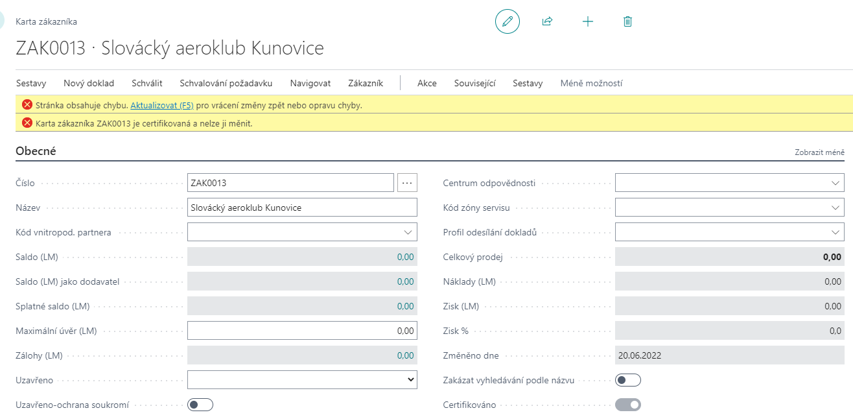This screenshot has height=417, width=853.
Task: Click the plus icon to create new
Action: (x=587, y=21)
